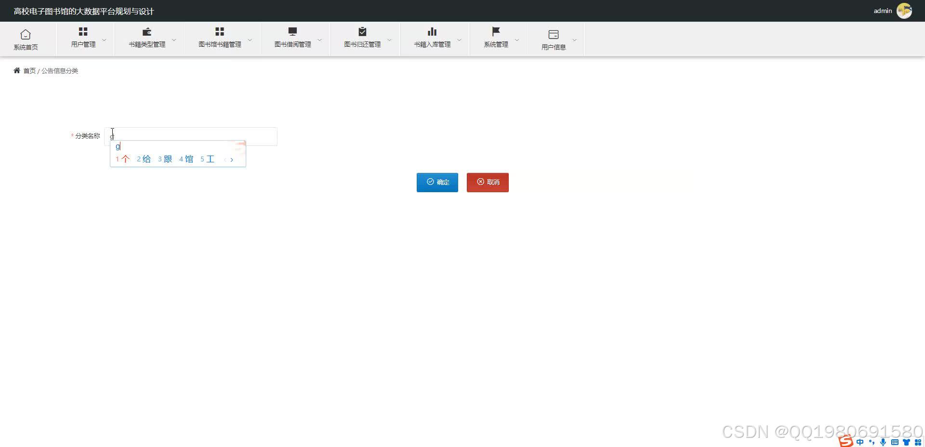Click the admin avatar picture
The height and width of the screenshot is (447, 925).
pos(904,11)
